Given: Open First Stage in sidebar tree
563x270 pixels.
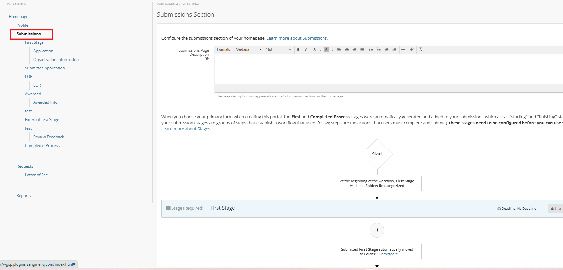Looking at the screenshot, I should point(34,42).
